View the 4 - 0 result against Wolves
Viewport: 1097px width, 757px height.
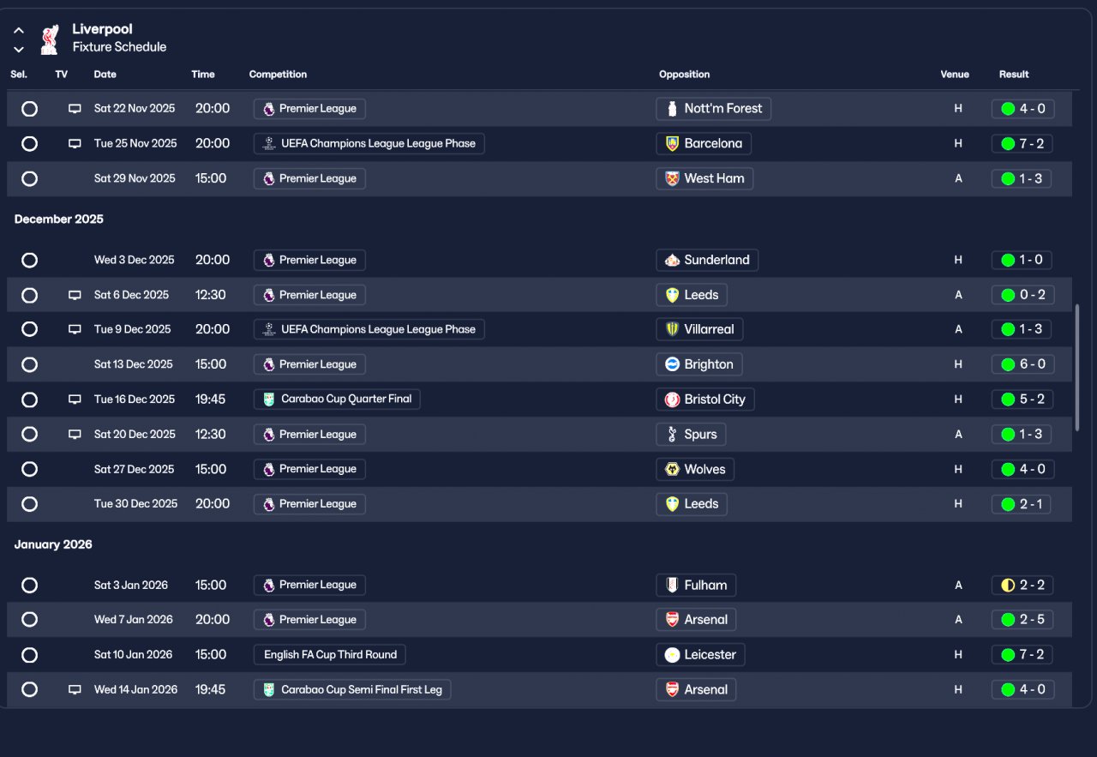pos(1022,470)
